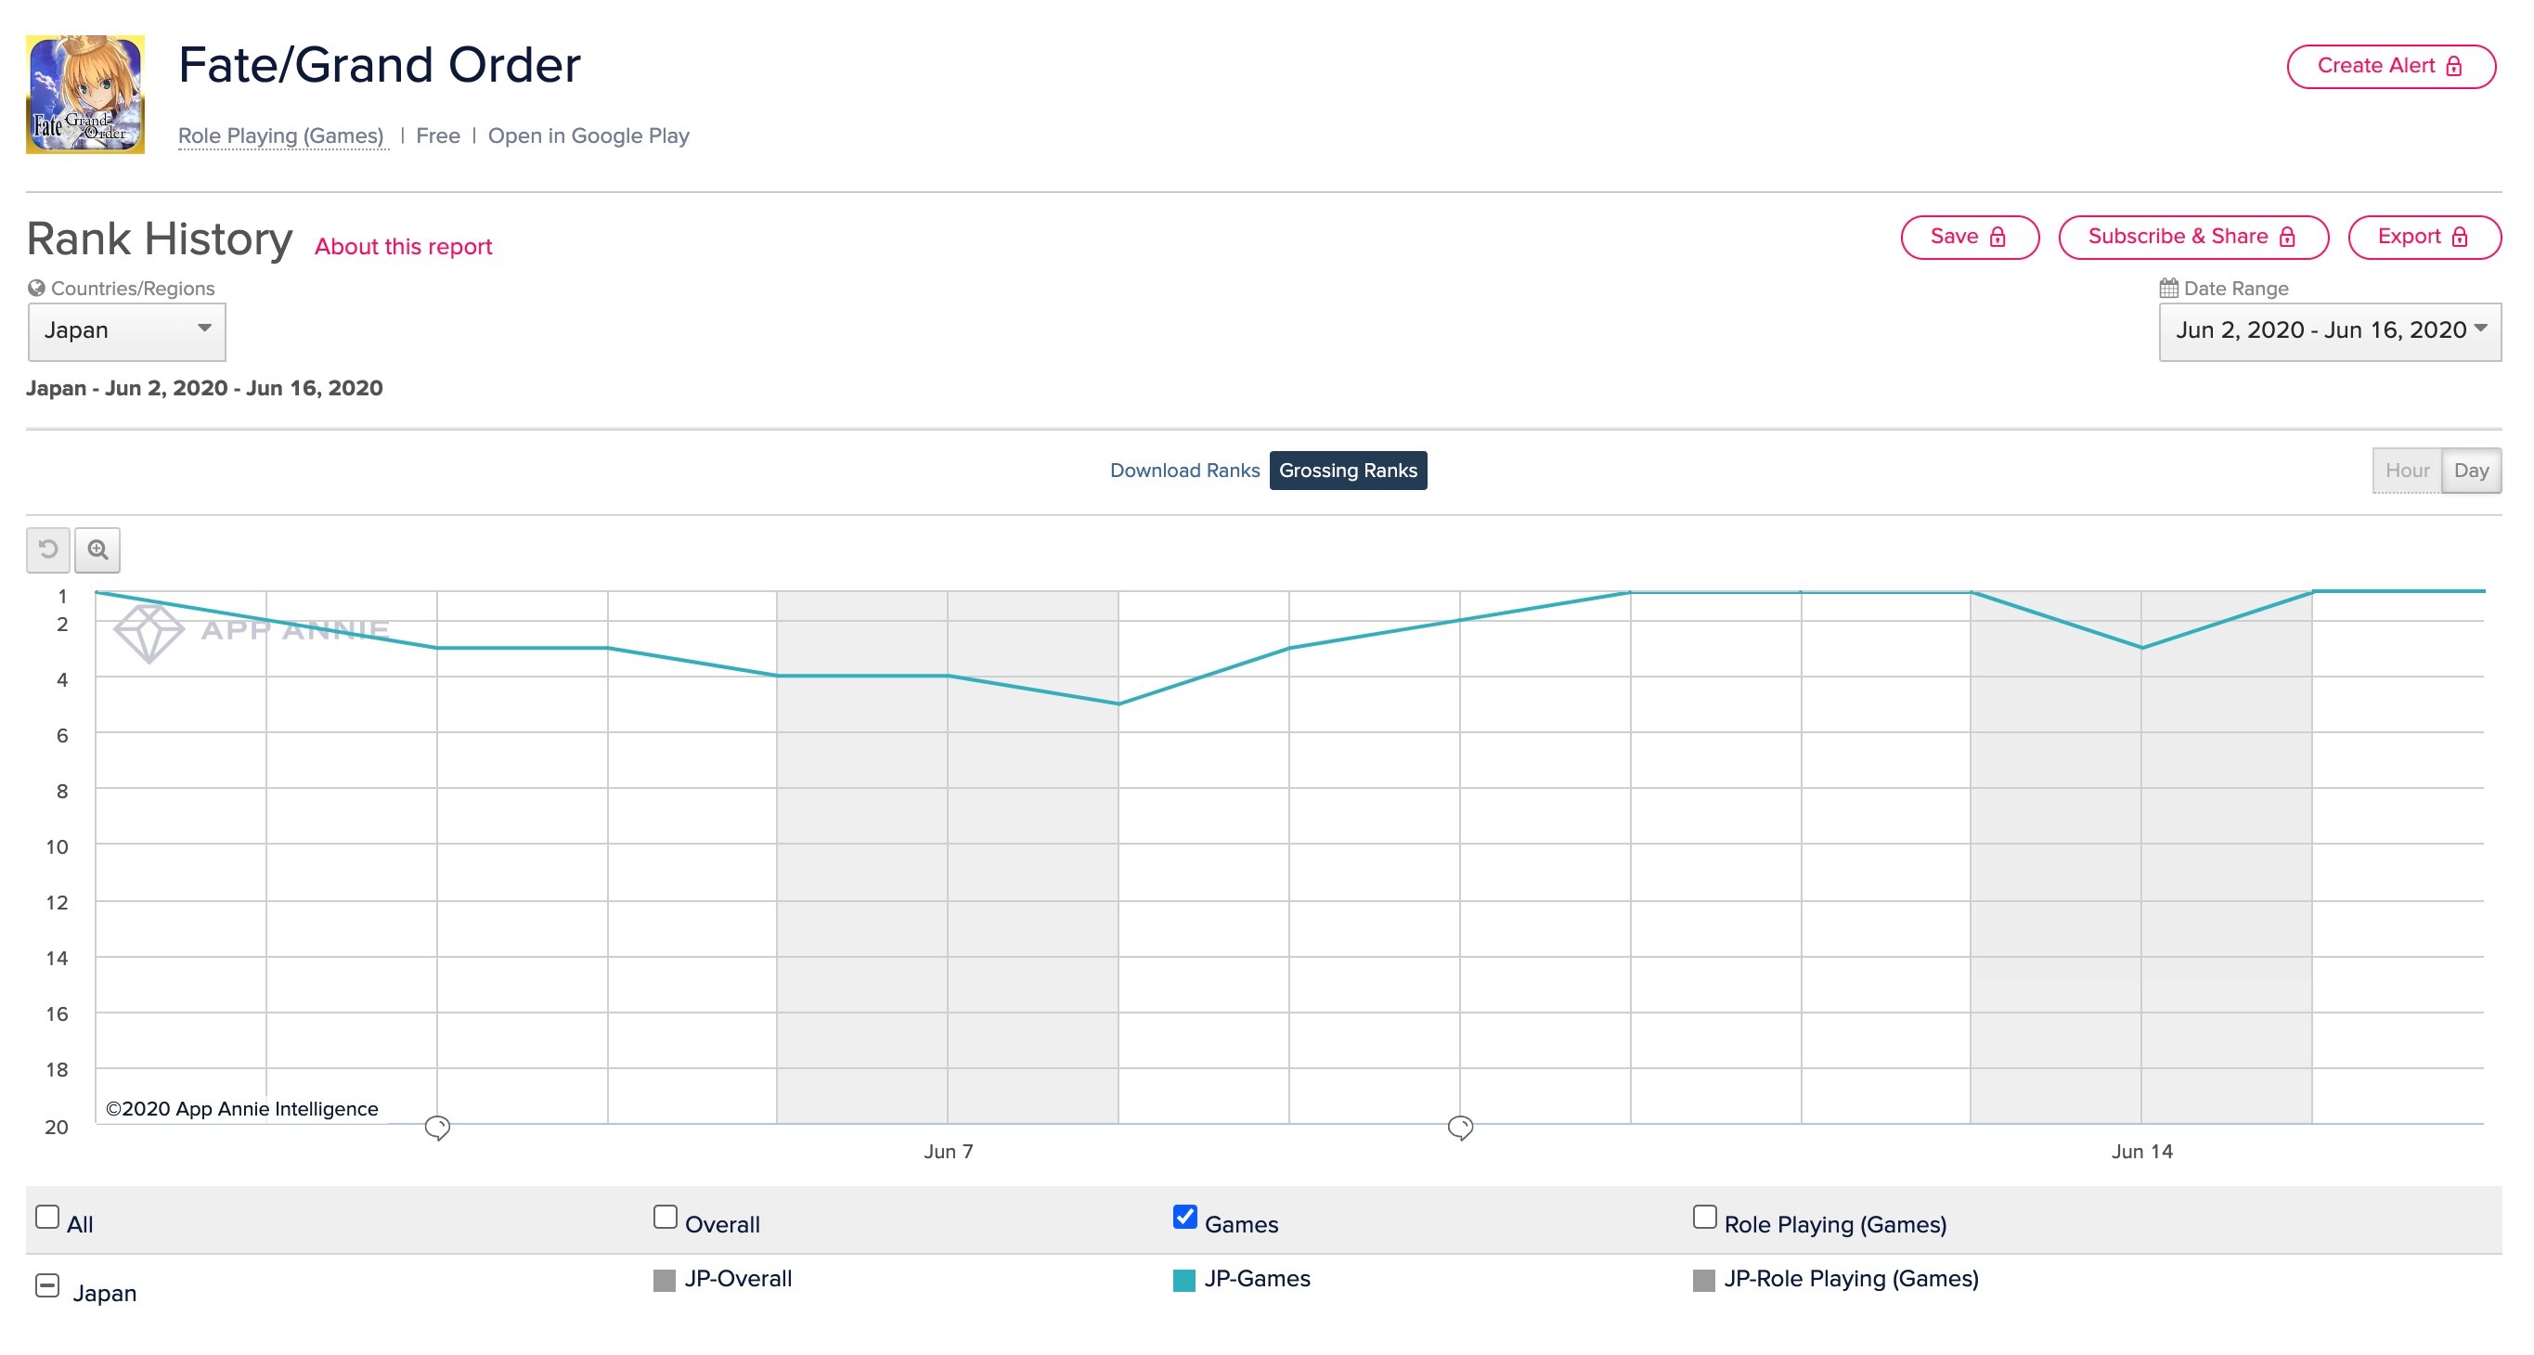
Task: Click the lock icon on Export button
Action: pyautogui.click(x=2461, y=237)
